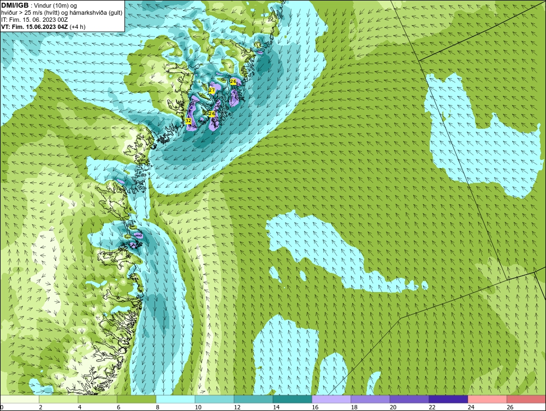Pick the 2–4 m/s light green swatch
The width and height of the screenshot is (546, 411).
(x=58, y=399)
